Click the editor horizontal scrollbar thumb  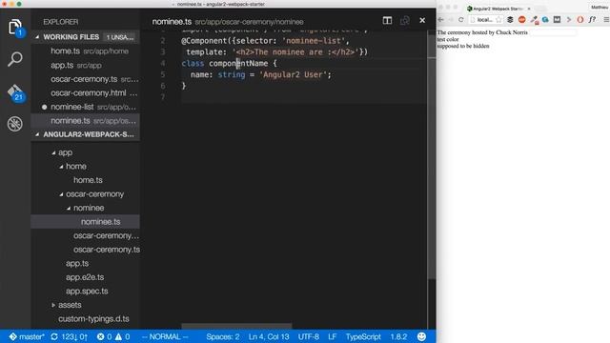(x=236, y=326)
